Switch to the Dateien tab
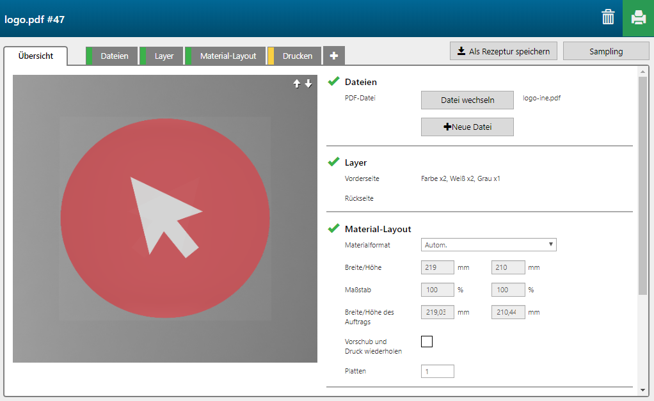654x401 pixels. point(115,56)
